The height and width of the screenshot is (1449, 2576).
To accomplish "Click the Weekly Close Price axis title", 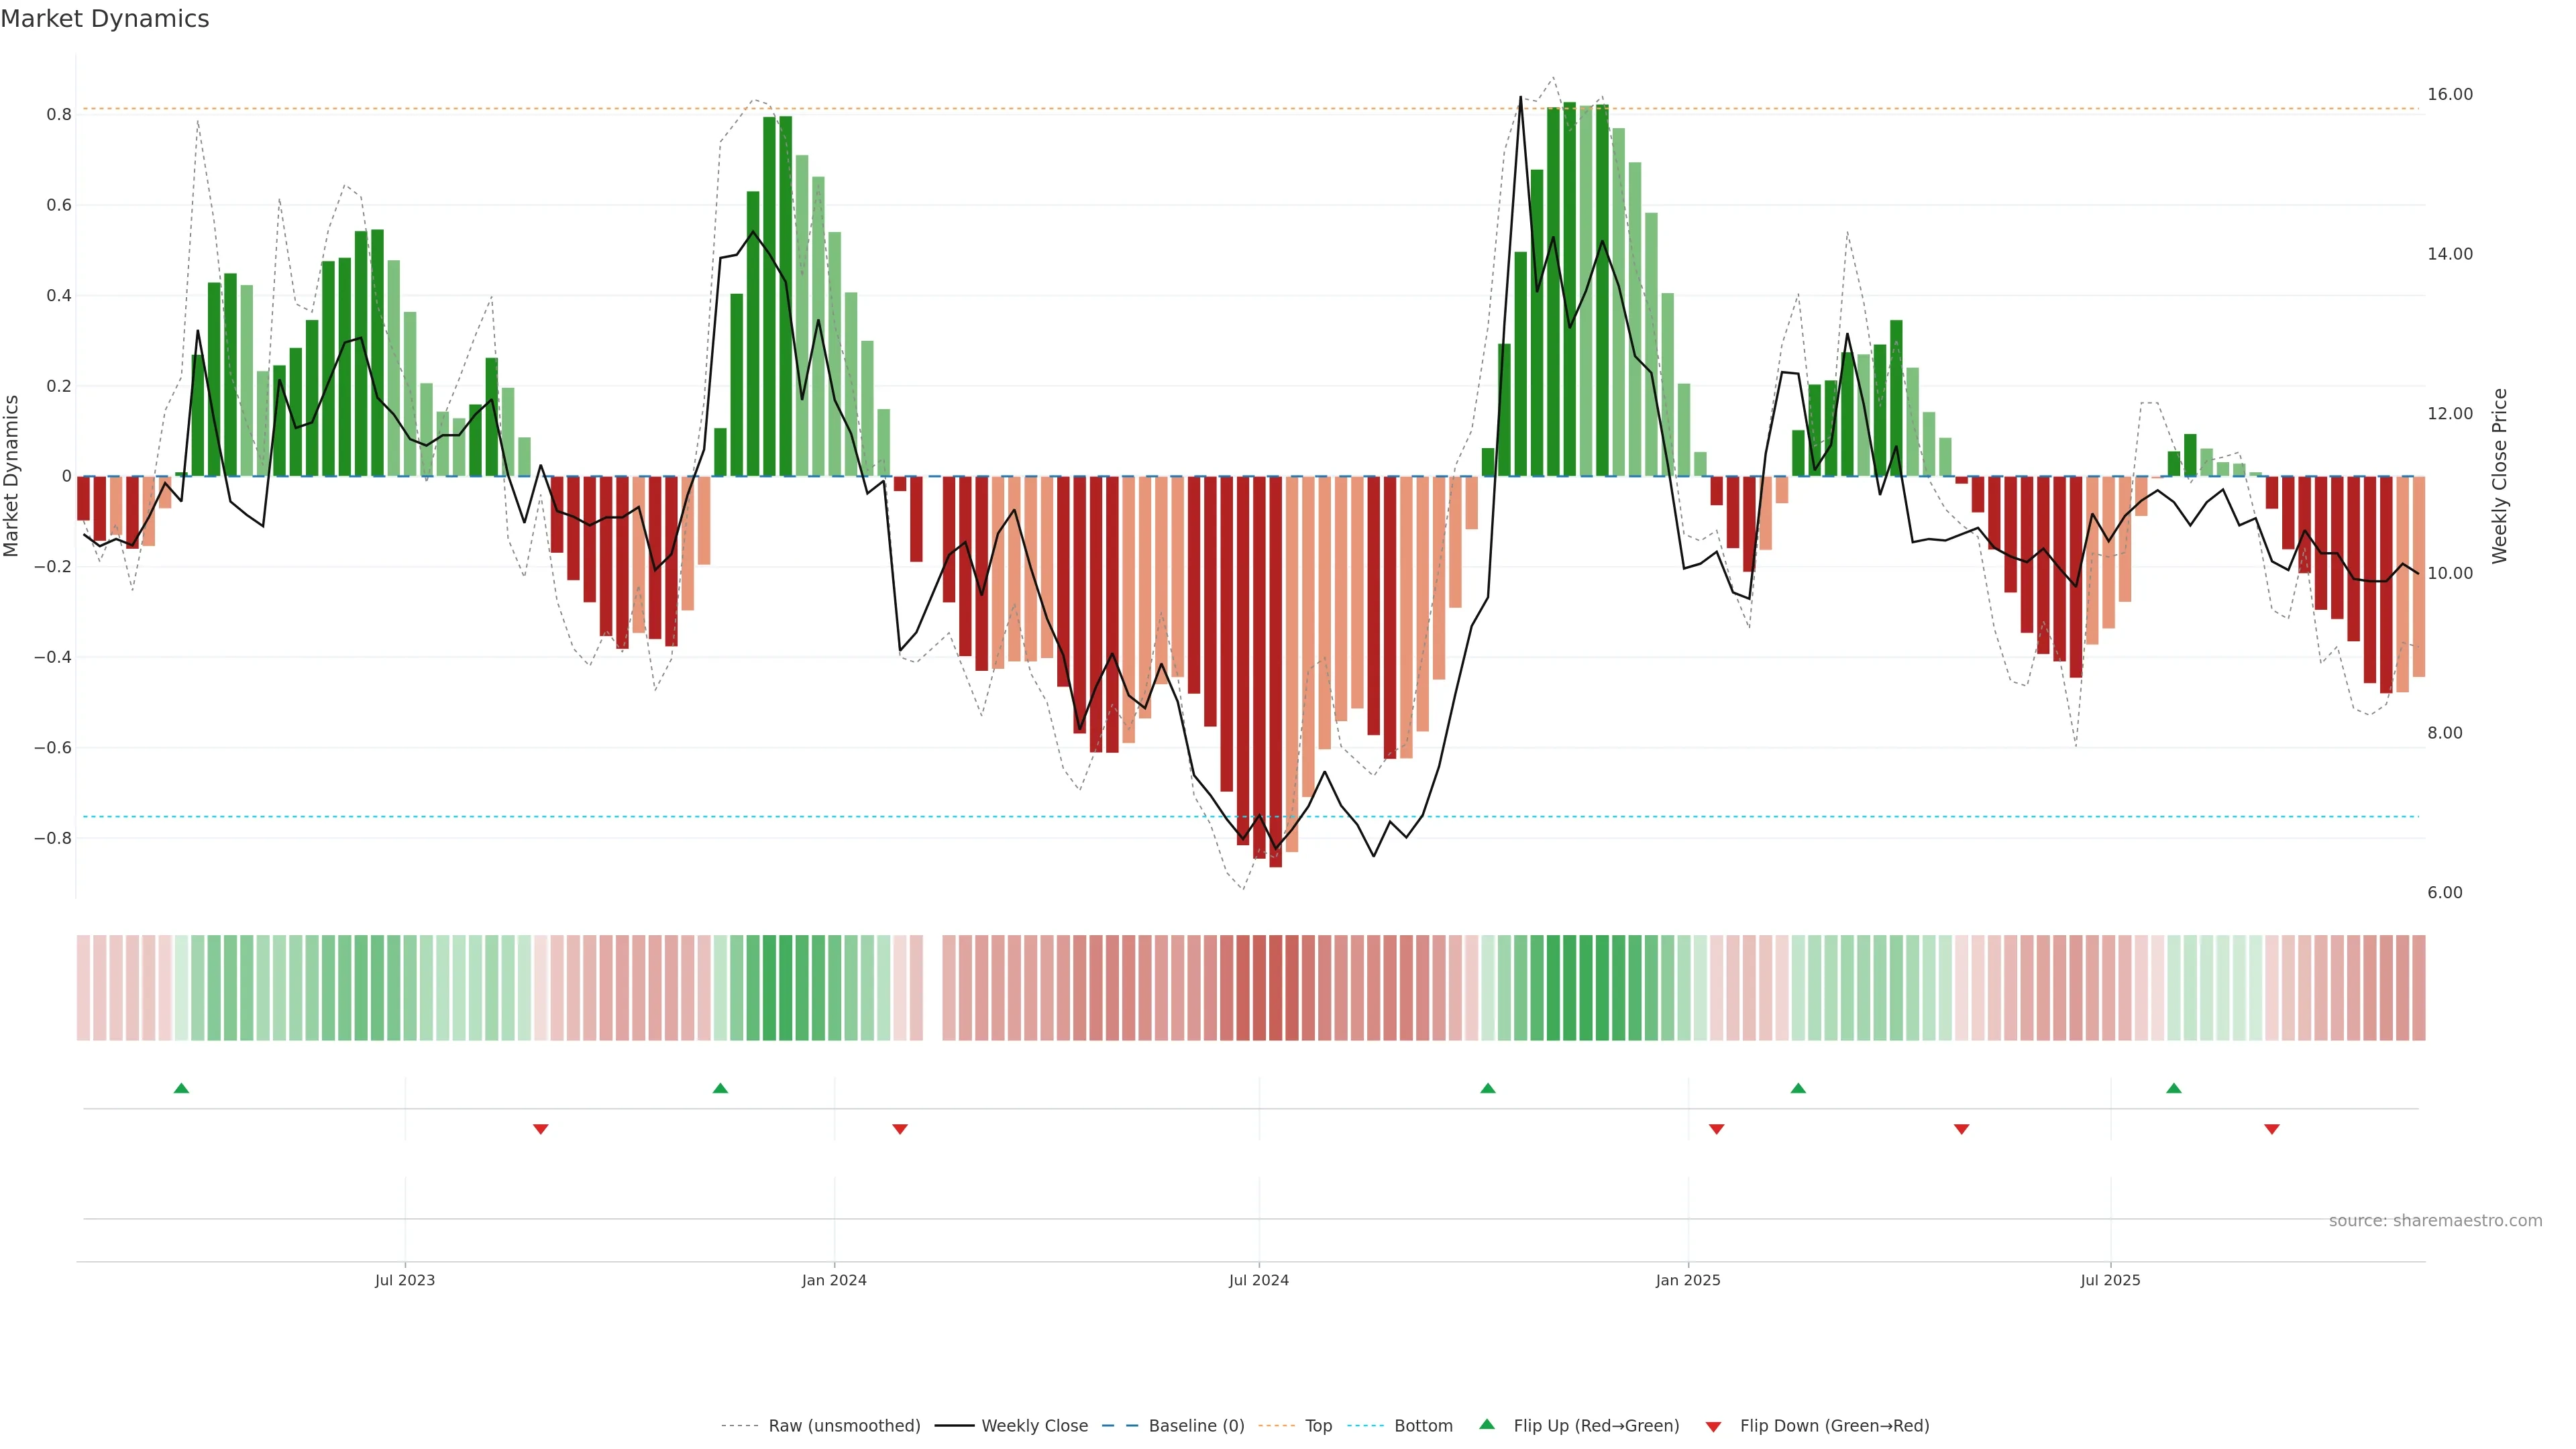I will (x=2500, y=476).
